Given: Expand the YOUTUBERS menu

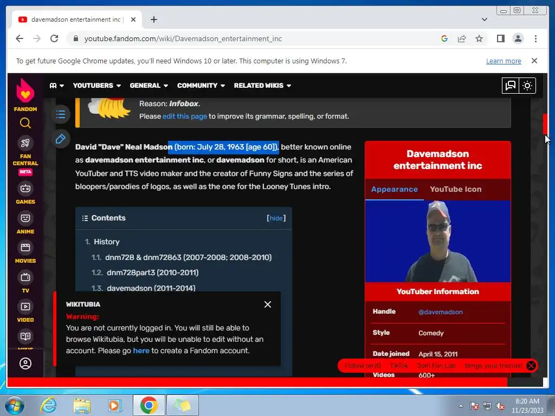Looking at the screenshot, I should [x=96, y=86].
